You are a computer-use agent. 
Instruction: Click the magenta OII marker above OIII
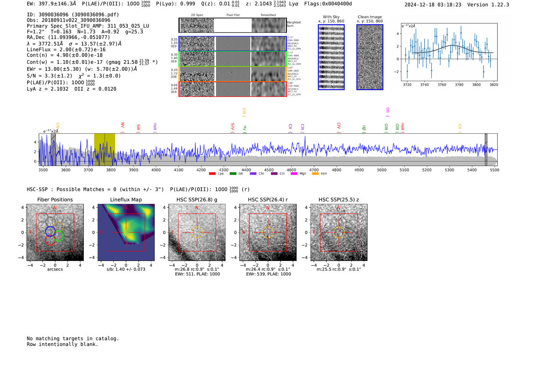[388, 112]
